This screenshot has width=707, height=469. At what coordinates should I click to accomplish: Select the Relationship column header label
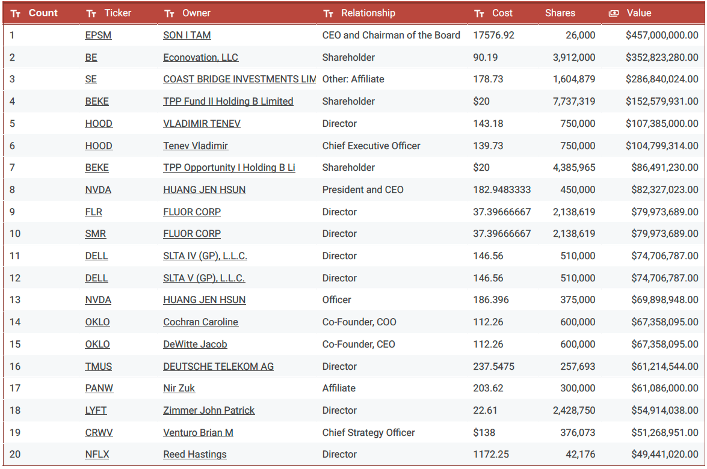coord(368,13)
